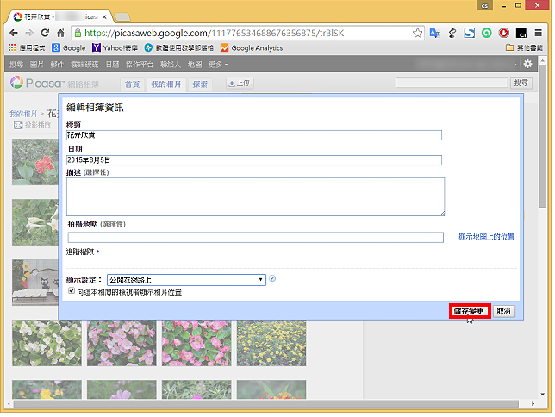Click the 地圖 item in Google bar
The height and width of the screenshot is (417, 555).
pyautogui.click(x=195, y=65)
